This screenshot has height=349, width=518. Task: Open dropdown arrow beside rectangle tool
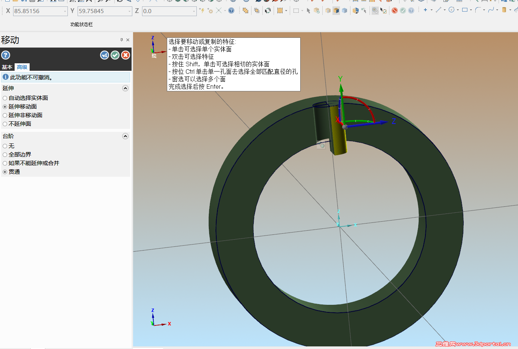click(x=471, y=10)
